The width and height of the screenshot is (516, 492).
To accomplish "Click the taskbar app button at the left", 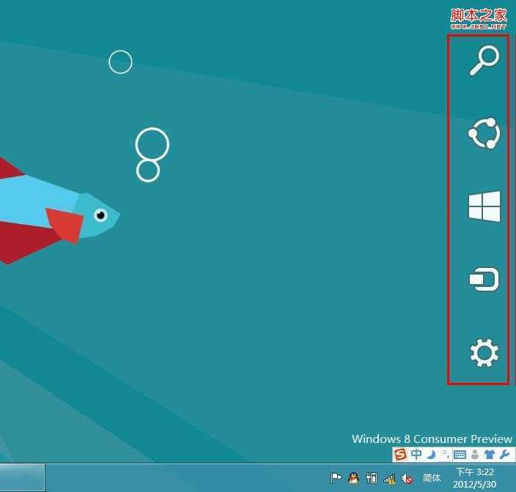I will (x=22, y=477).
